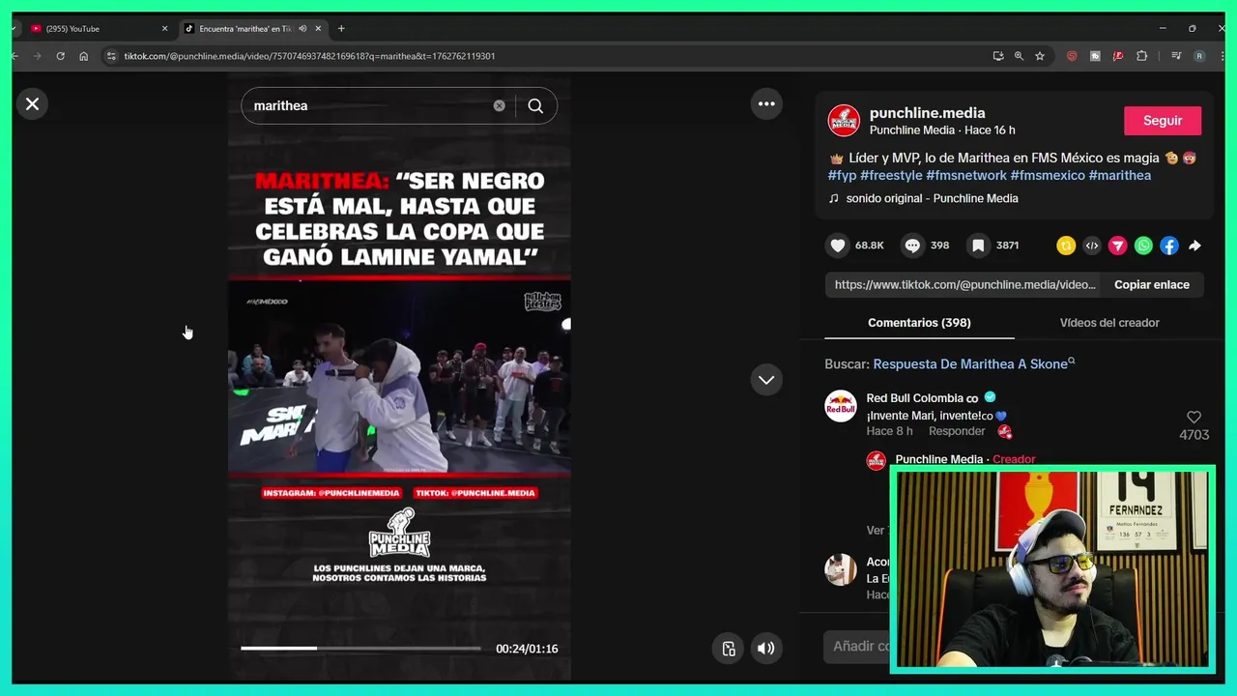The image size is (1237, 696).
Task: Open a new browser tab
Action: click(341, 29)
